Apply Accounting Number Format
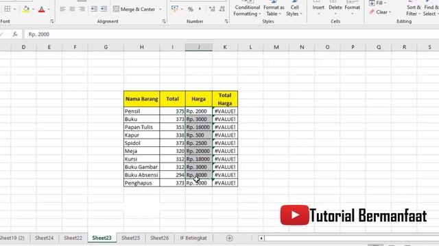 (175, 9)
